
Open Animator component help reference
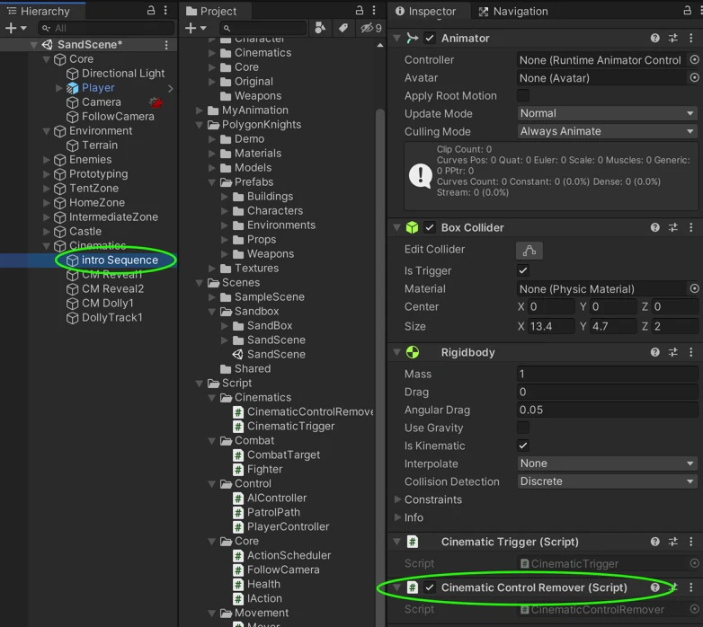click(654, 38)
